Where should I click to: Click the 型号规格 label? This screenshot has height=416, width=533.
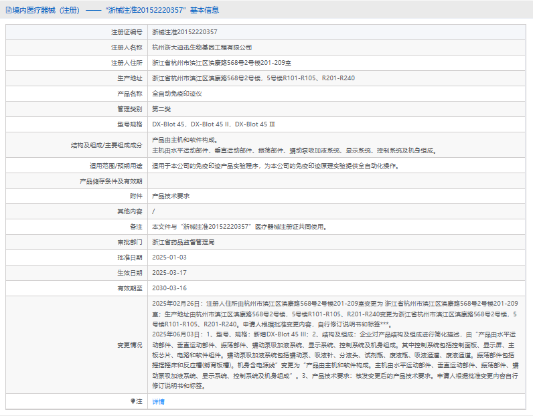(130, 124)
